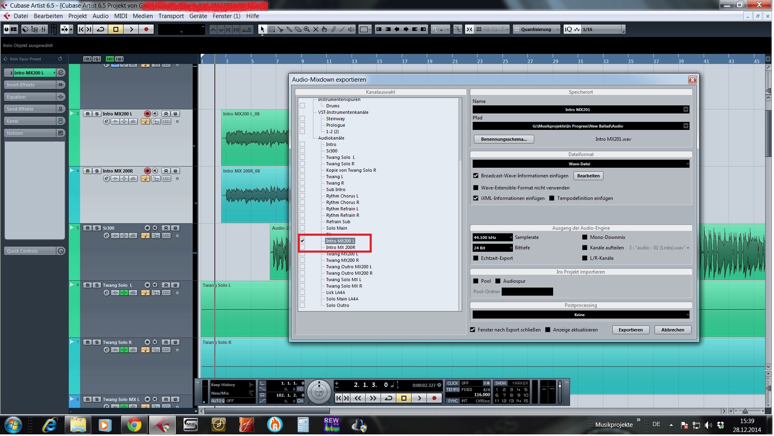The image size is (774, 436).
Task: Open the Mixer from the toolbar icon
Action: click(x=43, y=29)
